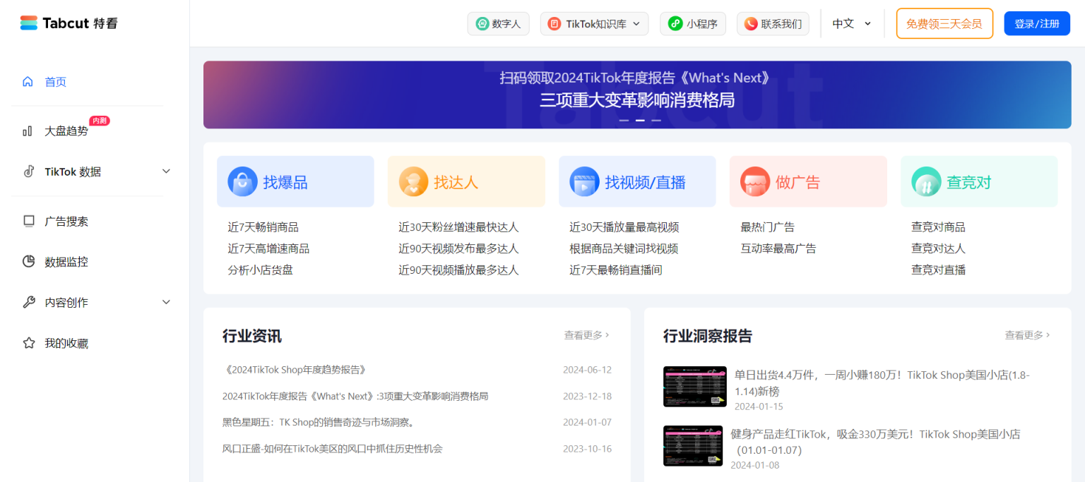Open the 小程序 mini program icon
Viewport: 1085px width, 482px height.
(675, 23)
